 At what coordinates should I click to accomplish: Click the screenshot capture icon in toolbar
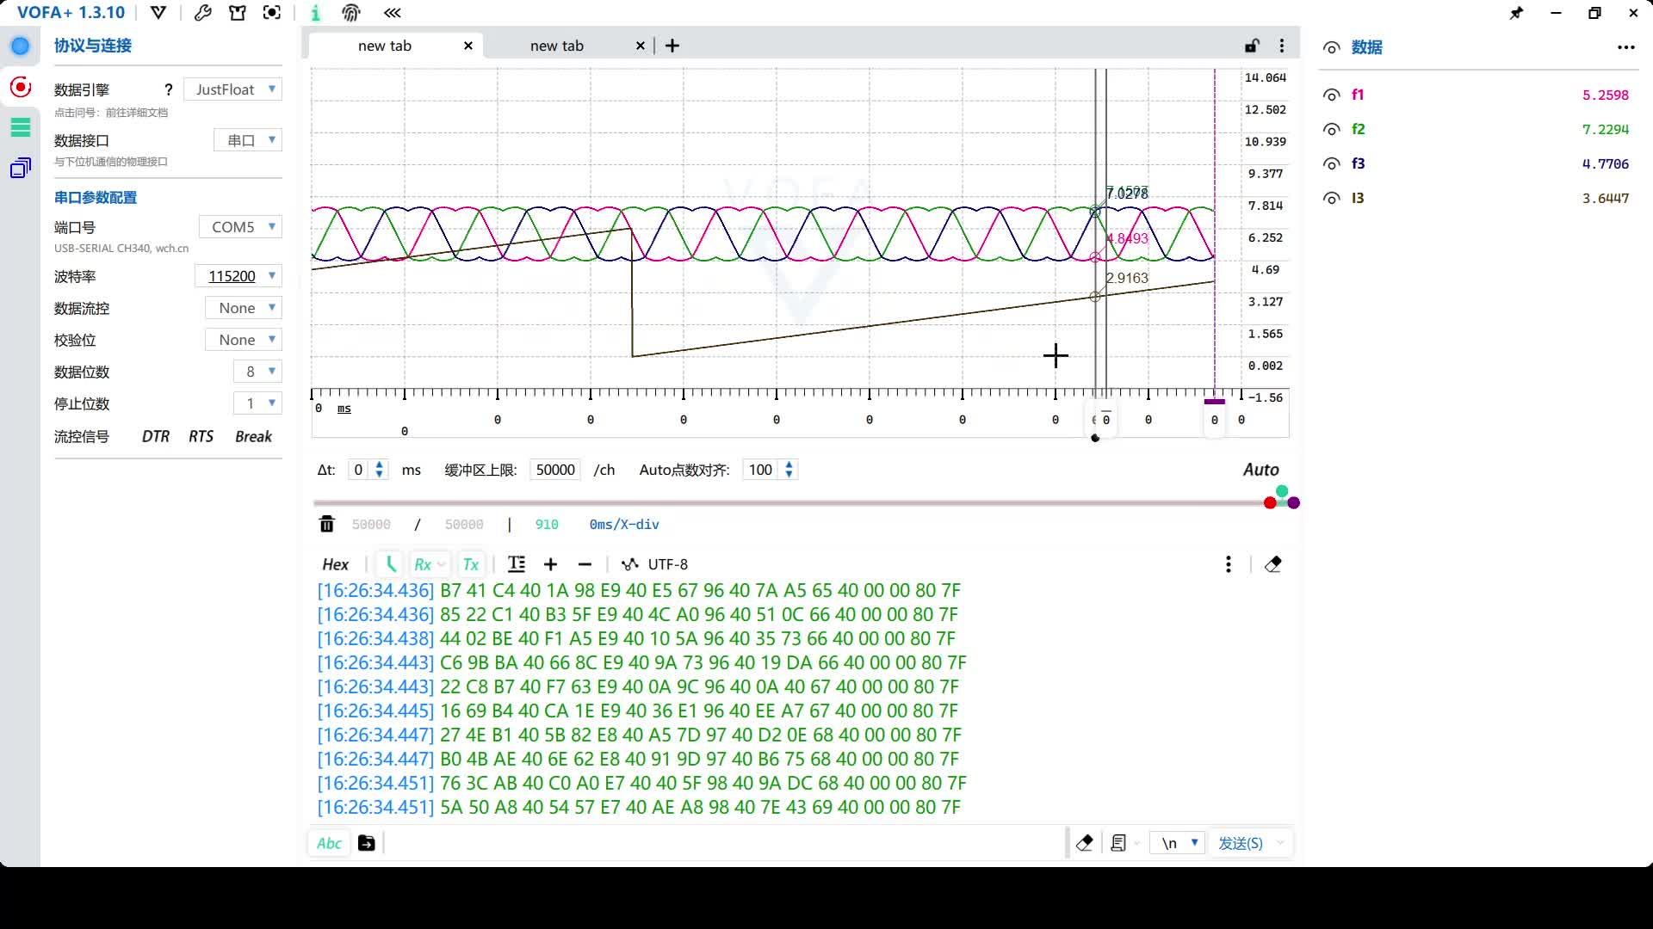click(x=272, y=13)
